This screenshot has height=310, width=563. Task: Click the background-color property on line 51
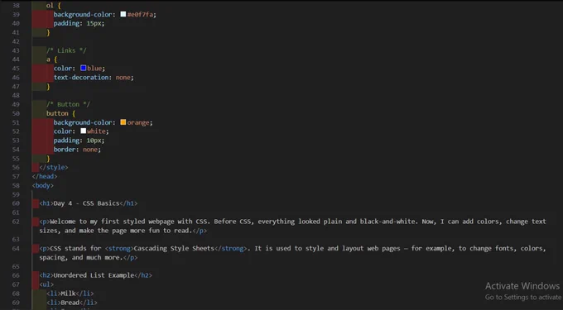83,122
